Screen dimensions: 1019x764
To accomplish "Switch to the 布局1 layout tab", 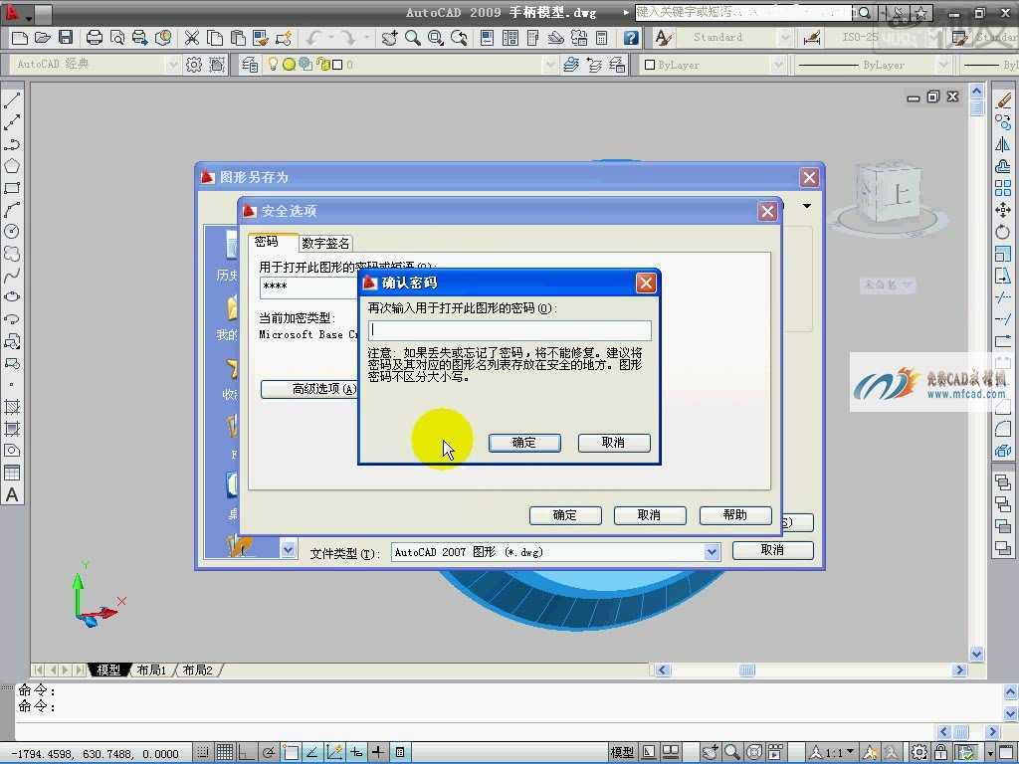I will coord(151,669).
